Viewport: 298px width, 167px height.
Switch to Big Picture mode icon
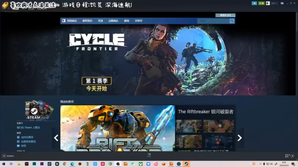point(282,3)
